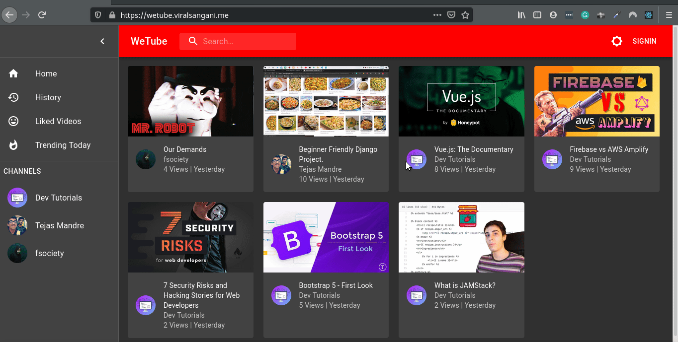
Task: Click the site padlock icon
Action: pos(111,15)
